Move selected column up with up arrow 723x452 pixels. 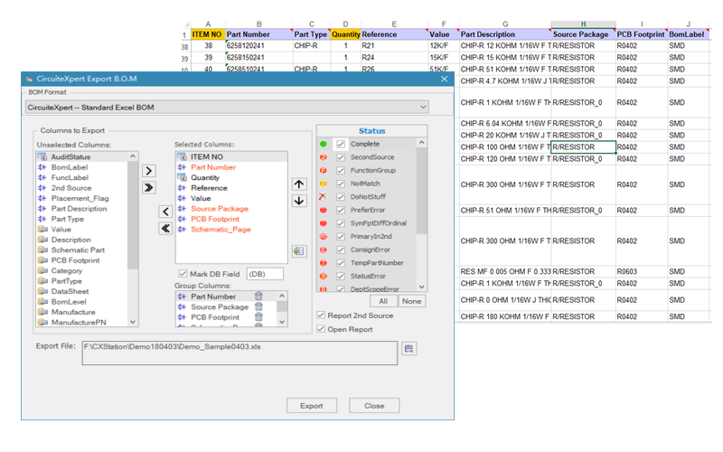299,184
